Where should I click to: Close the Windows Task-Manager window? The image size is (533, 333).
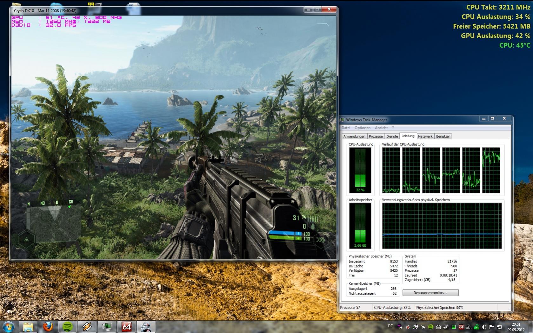coord(504,119)
